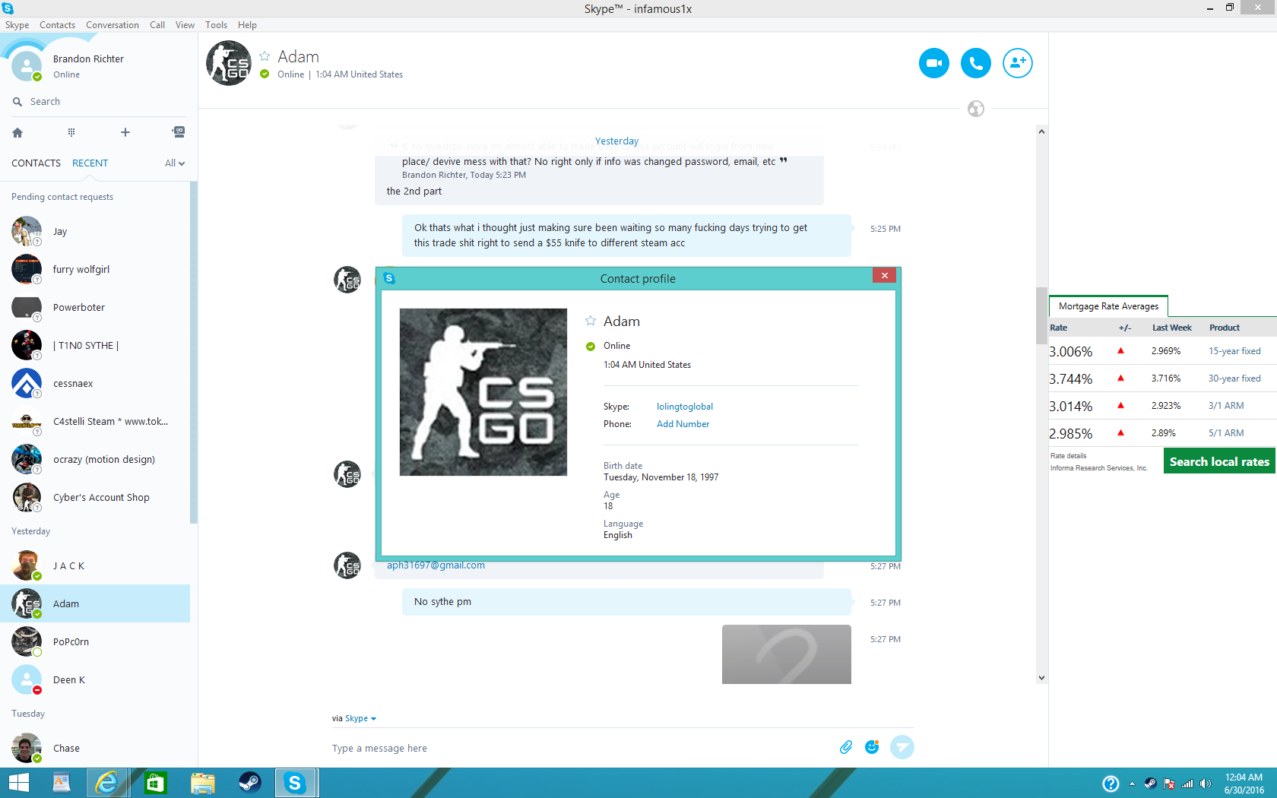Open the Skype menu
Screen dimensions: 1277x798
(x=17, y=25)
